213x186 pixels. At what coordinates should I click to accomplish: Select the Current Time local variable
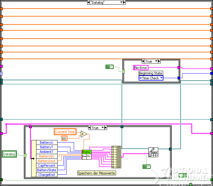pyautogui.click(x=65, y=132)
